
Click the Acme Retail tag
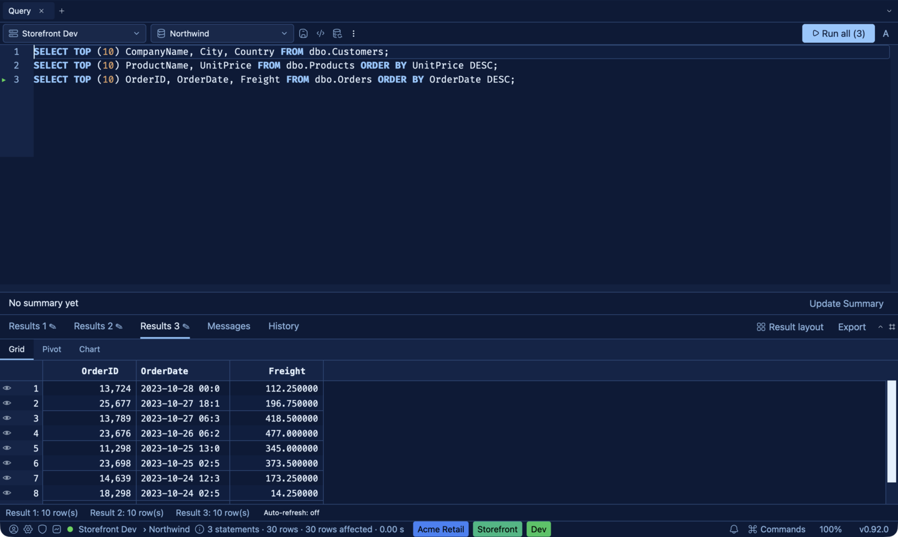(441, 529)
